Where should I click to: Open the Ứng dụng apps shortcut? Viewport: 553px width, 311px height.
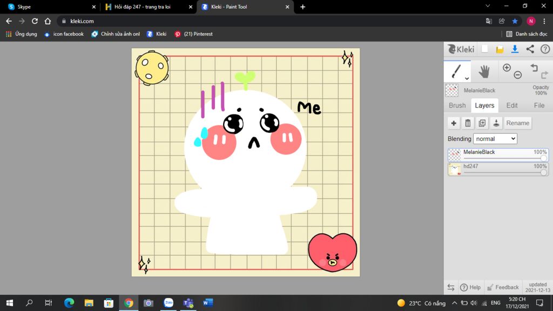point(22,34)
